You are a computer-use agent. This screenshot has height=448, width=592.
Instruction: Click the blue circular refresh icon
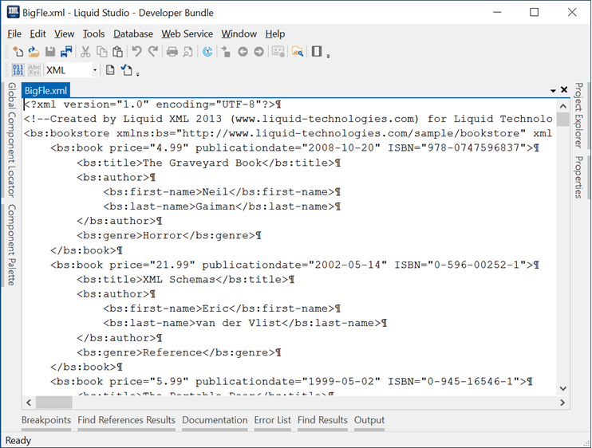click(x=207, y=52)
